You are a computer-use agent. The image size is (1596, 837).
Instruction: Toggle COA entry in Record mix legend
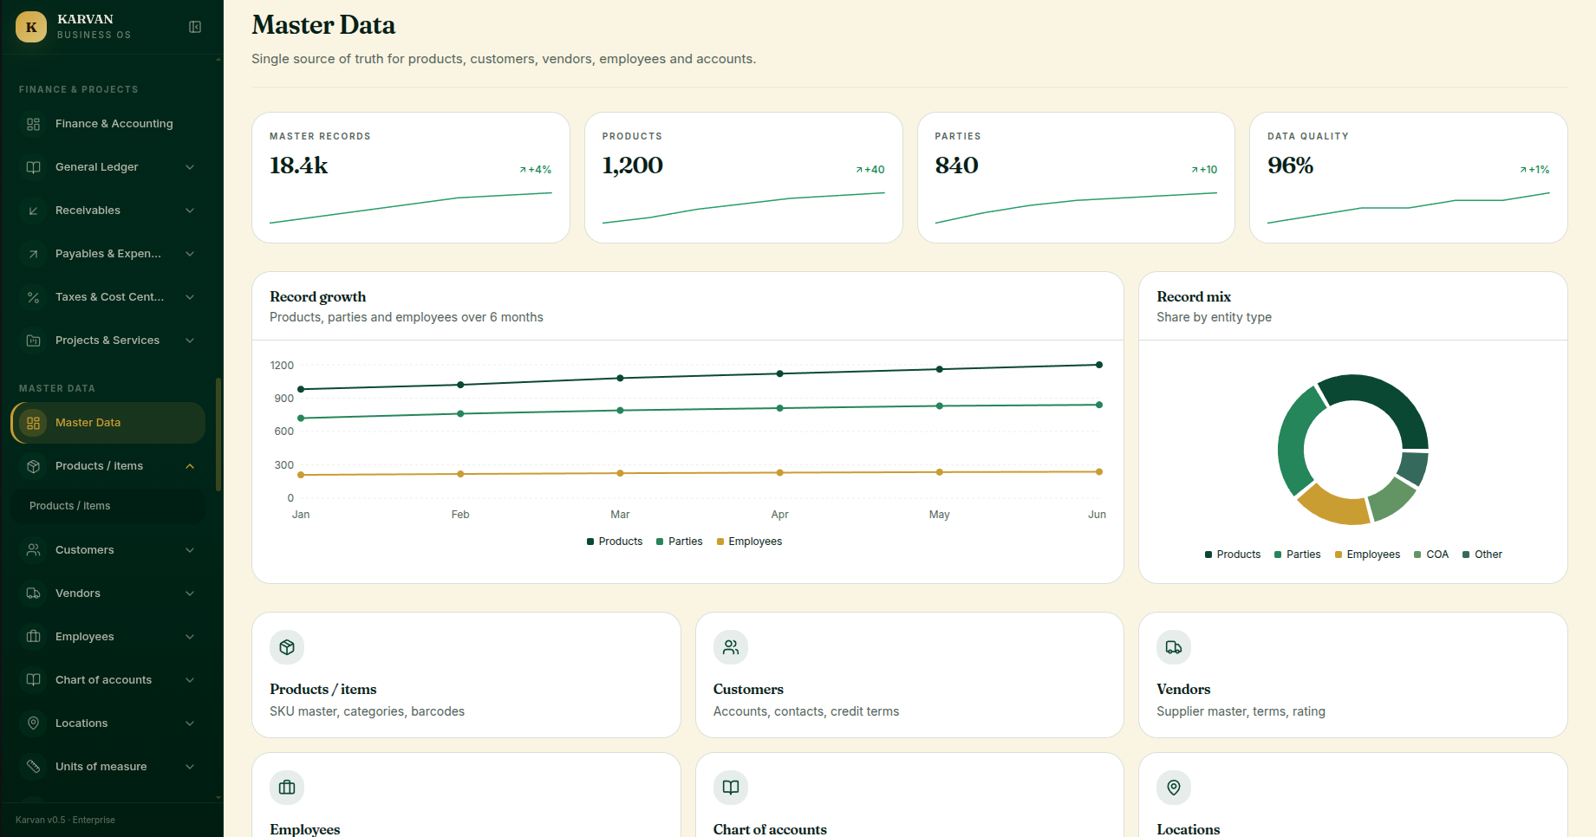1431,555
